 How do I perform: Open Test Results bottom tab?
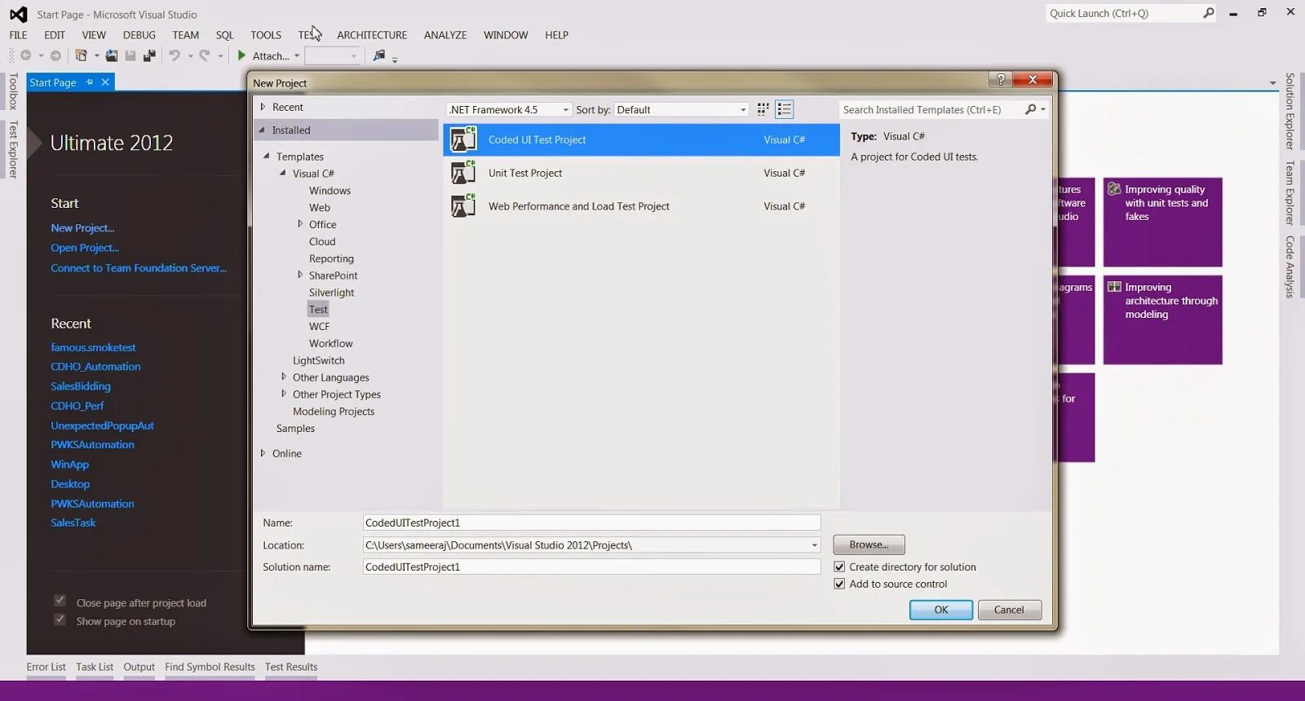coord(291,667)
